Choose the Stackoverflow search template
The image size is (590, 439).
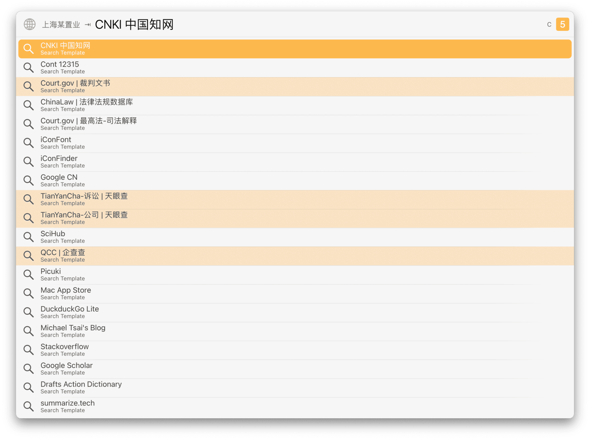295,349
